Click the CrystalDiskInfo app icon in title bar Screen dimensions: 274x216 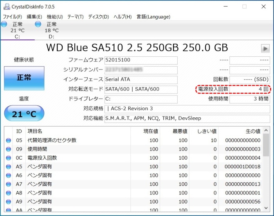click(7, 7)
